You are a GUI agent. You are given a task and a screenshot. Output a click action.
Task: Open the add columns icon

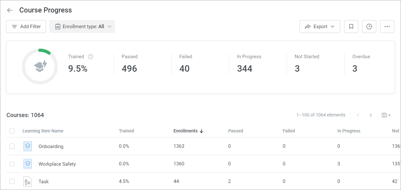(386, 115)
